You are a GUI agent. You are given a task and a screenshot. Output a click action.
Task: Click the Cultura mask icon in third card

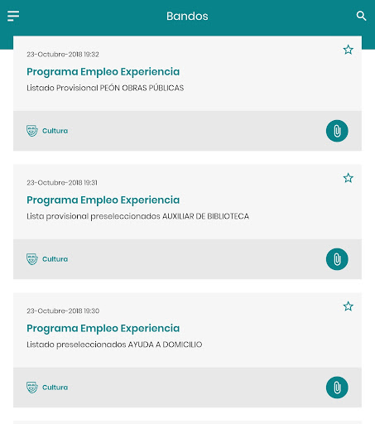click(32, 388)
